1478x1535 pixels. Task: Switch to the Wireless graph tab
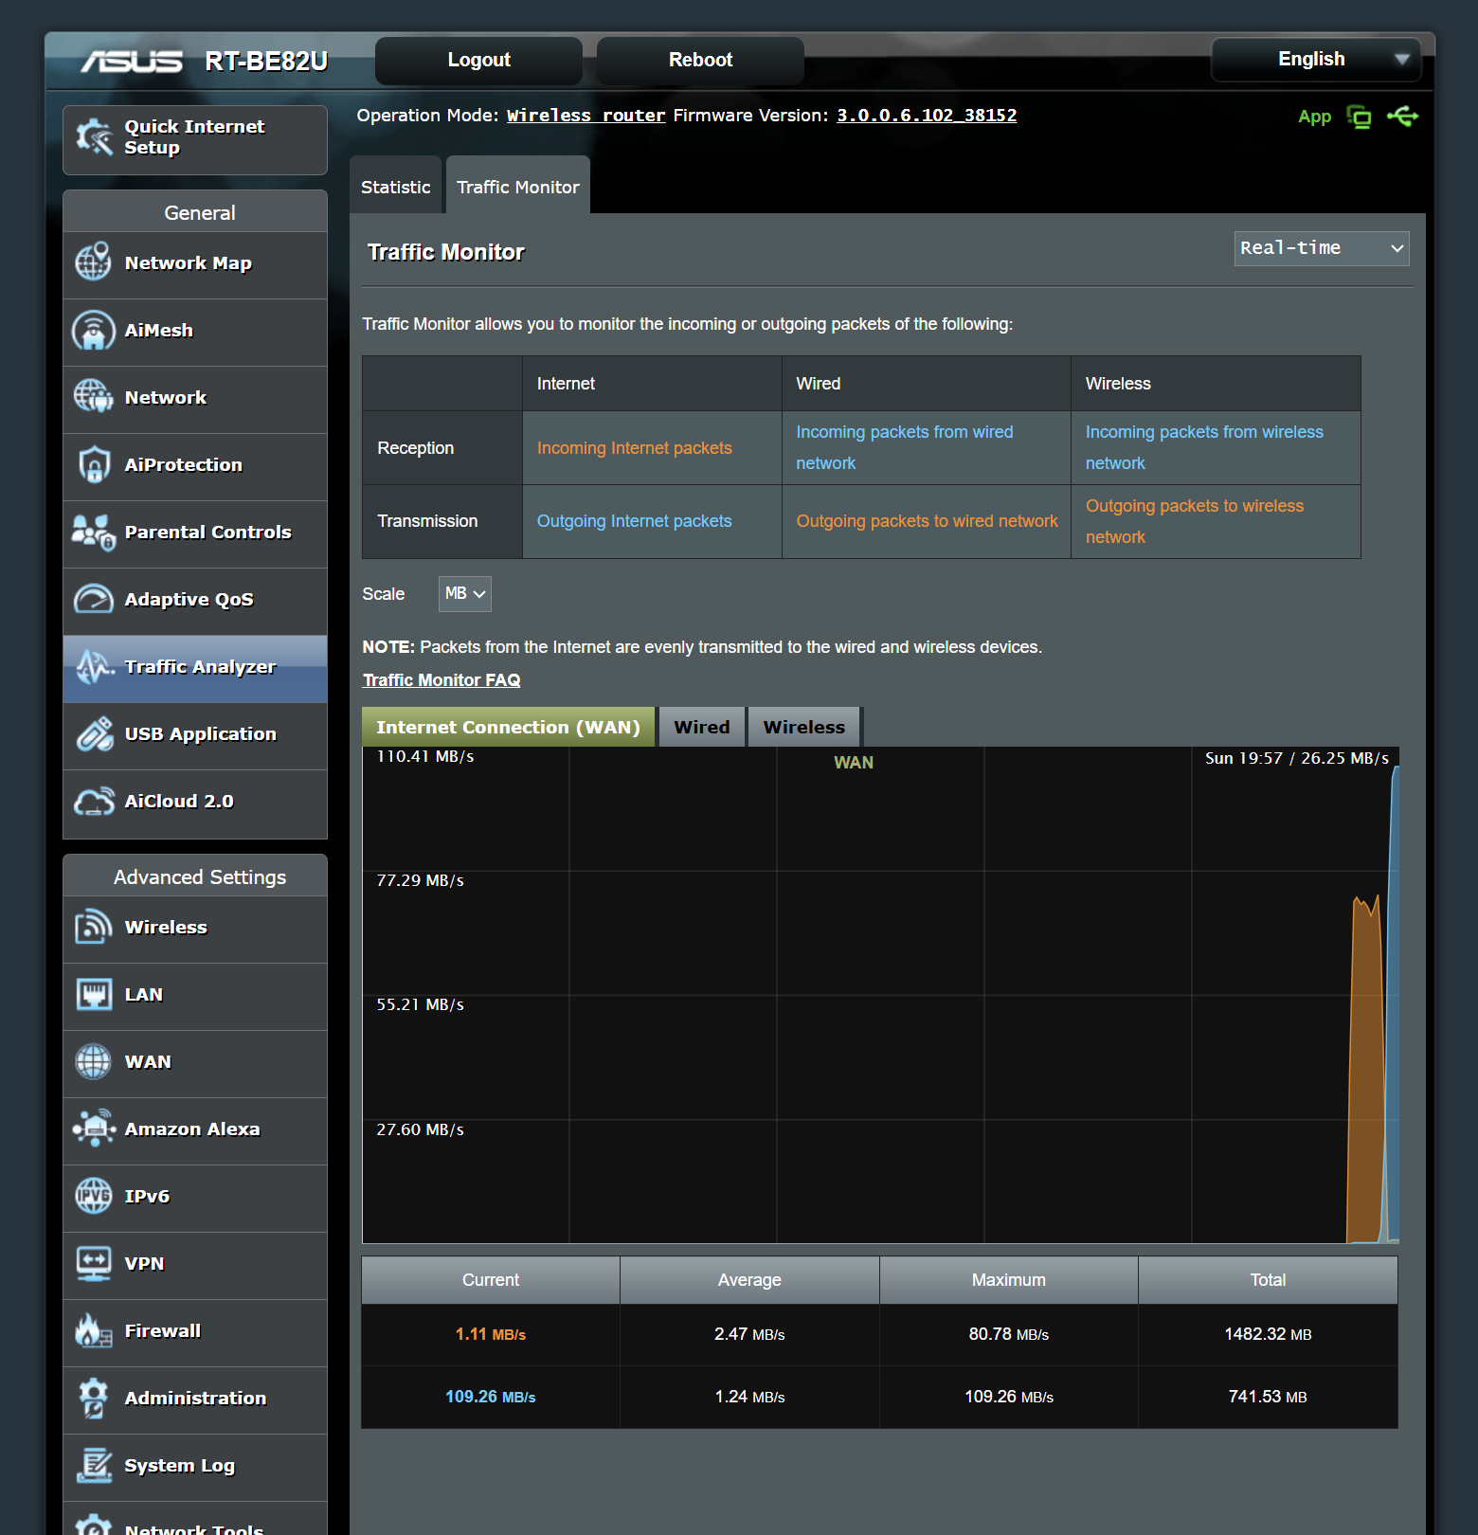804,727
